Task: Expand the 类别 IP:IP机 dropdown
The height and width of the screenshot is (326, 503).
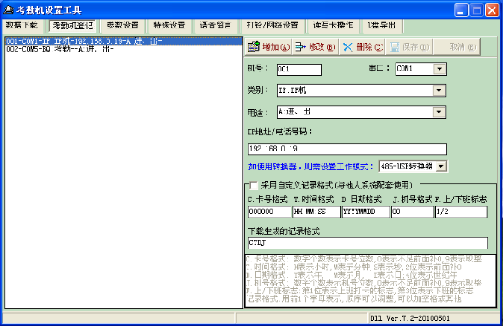Action: point(439,91)
